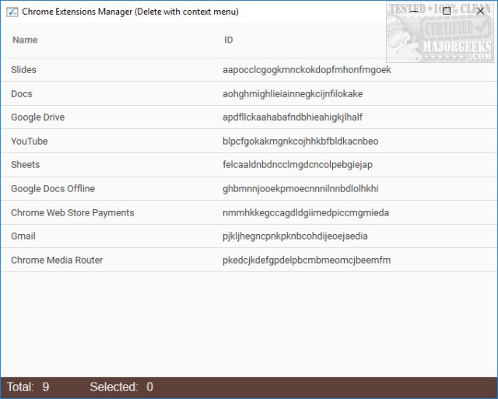Select the Sheets extension name
Viewport: 498px width, 399px height.
coord(26,164)
